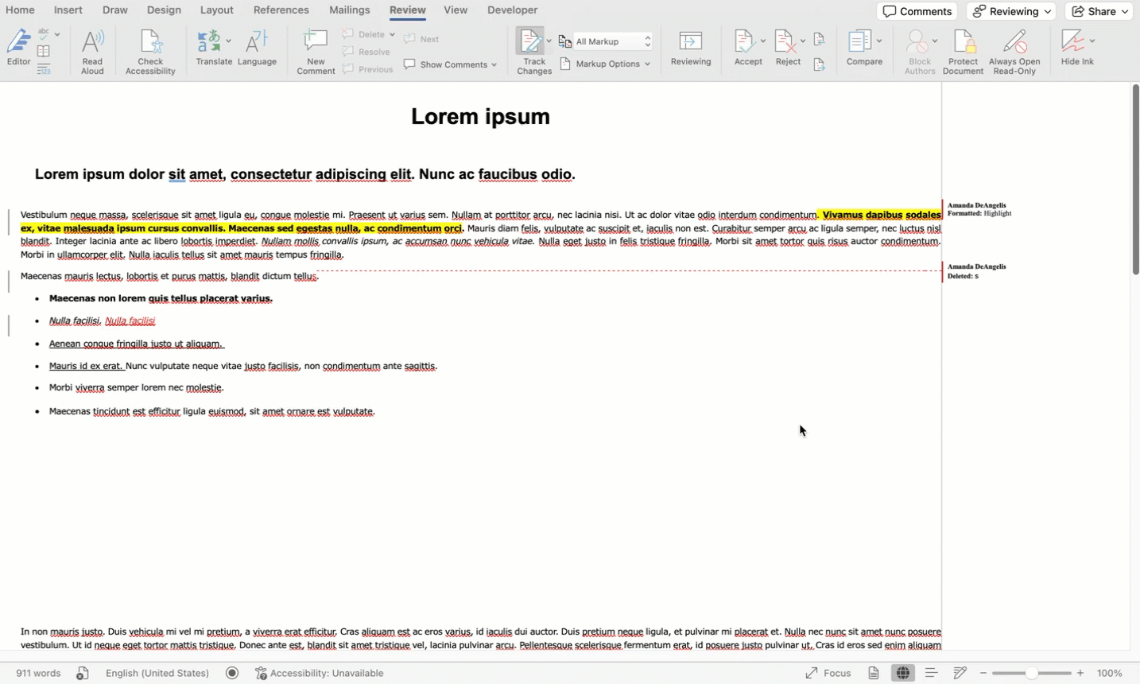
Task: Expand the Delete comment dropdown
Action: [392, 34]
